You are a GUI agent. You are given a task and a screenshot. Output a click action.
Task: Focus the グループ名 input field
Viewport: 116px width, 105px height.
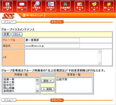pos(52,40)
